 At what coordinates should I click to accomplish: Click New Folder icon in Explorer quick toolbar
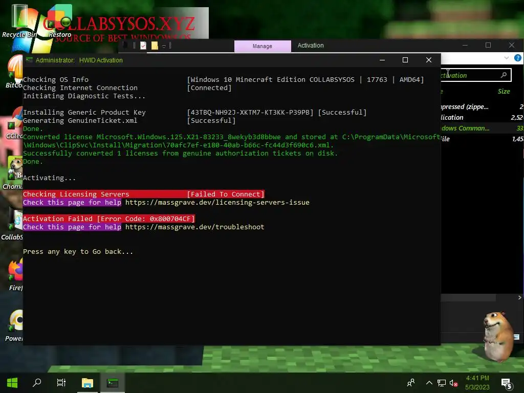(155, 46)
